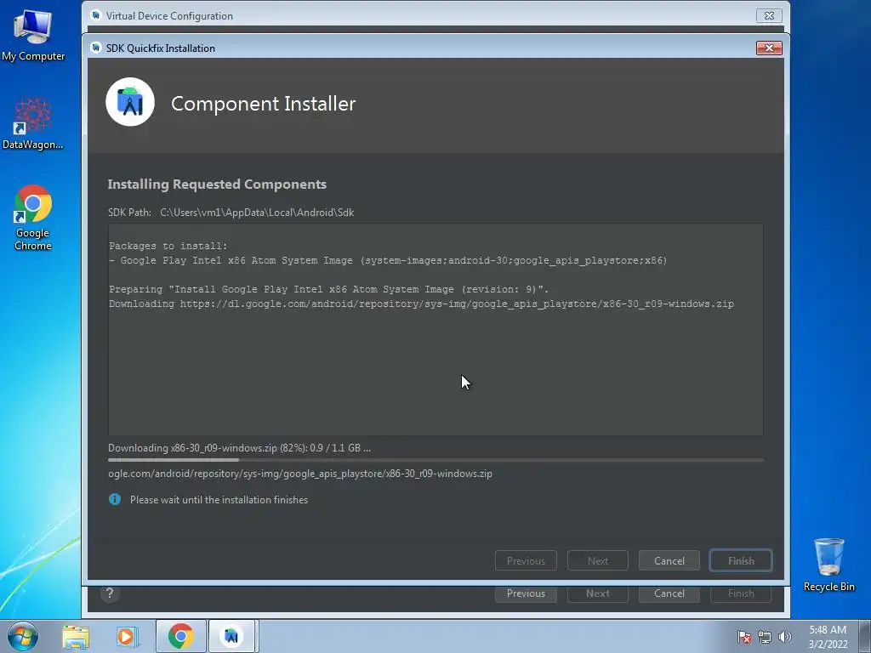Click the Virtual Device Configuration title icon

pos(95,15)
